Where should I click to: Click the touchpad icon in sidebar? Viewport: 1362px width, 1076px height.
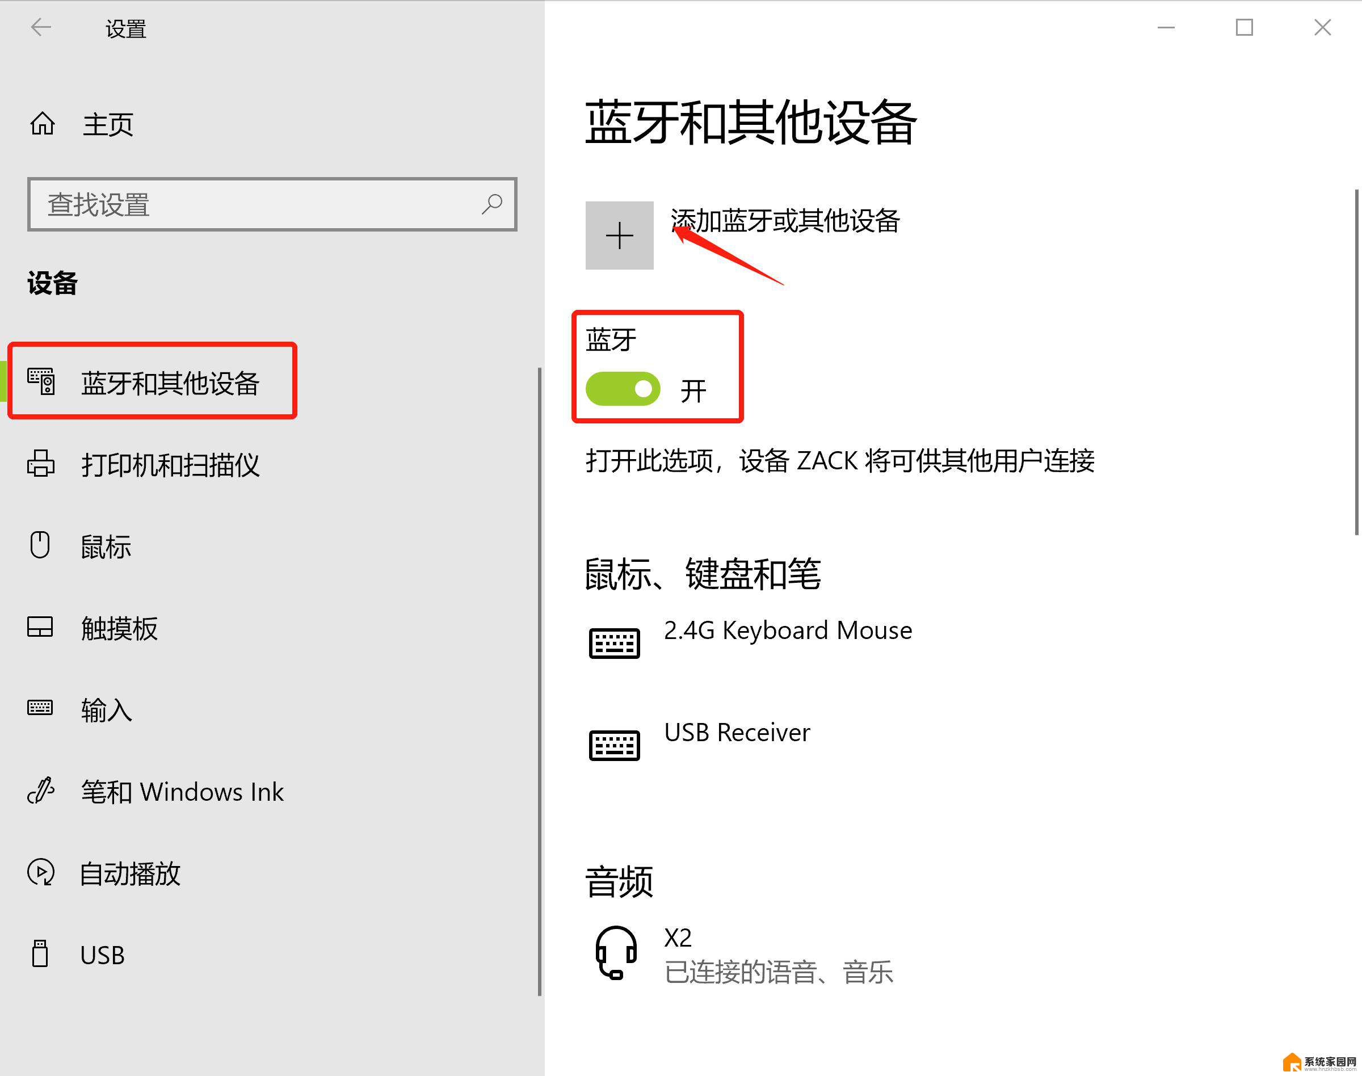(40, 627)
